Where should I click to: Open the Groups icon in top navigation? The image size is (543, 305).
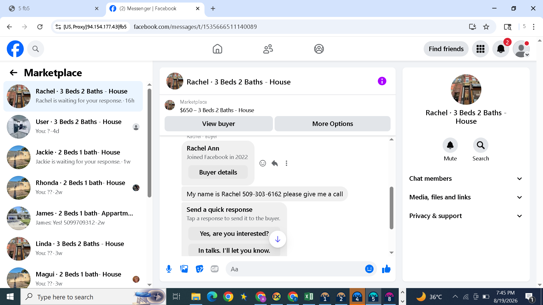click(x=319, y=49)
